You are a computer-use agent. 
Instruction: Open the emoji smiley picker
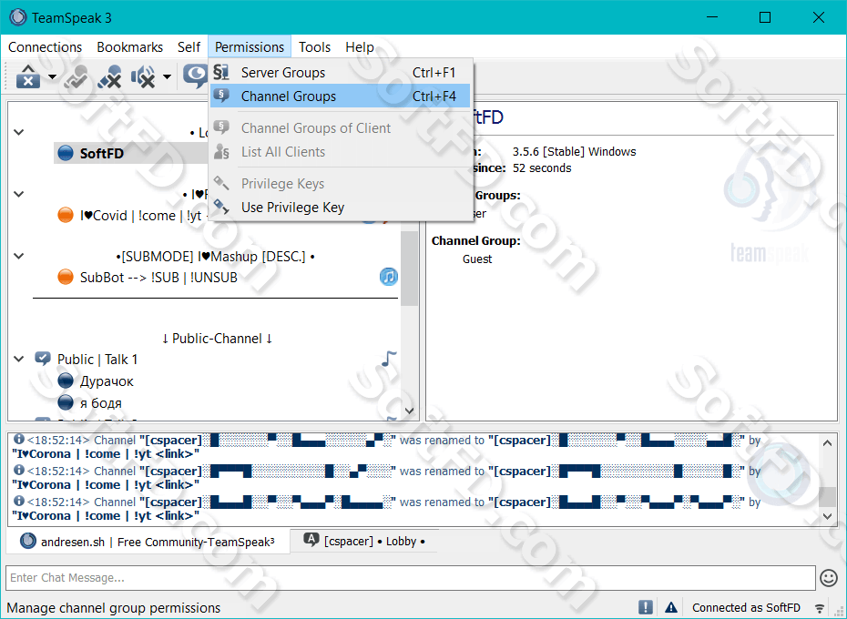[829, 578]
